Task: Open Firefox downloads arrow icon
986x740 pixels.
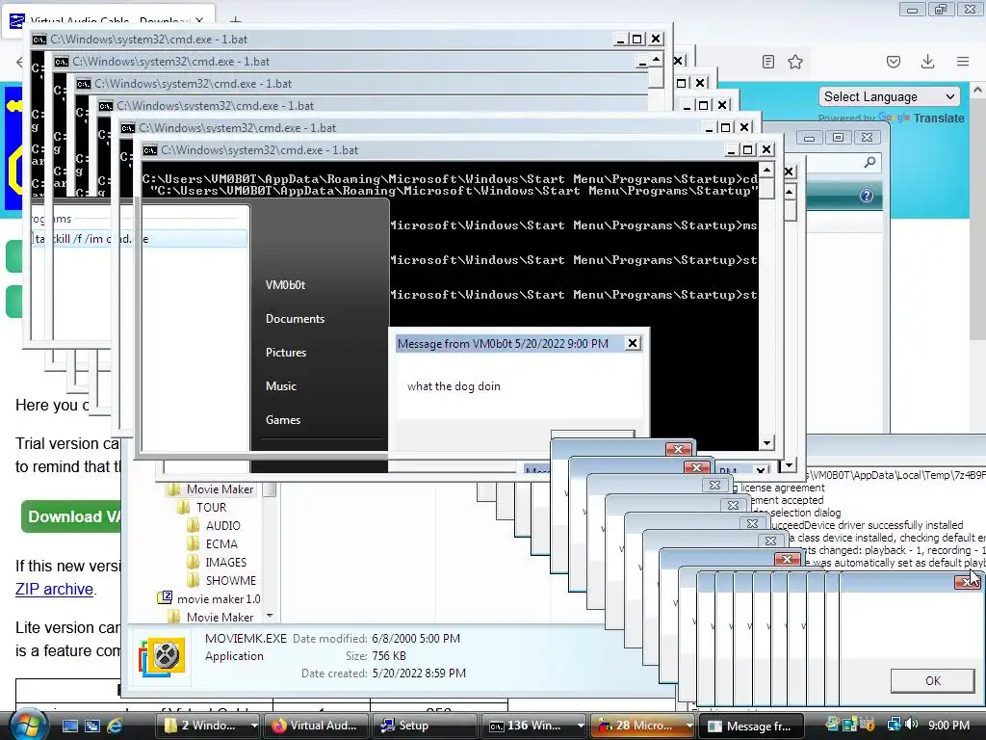Action: click(x=927, y=62)
